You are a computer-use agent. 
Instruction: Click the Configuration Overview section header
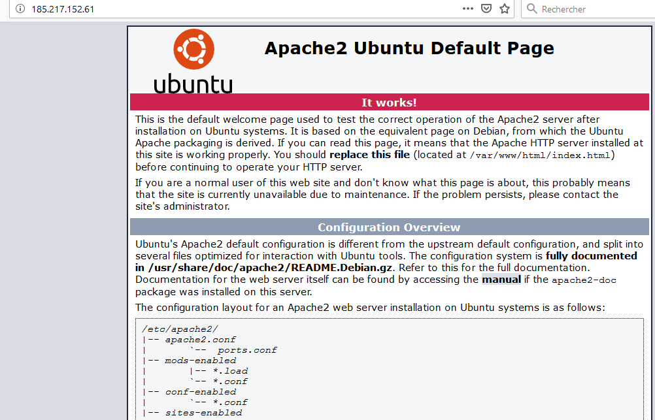pyautogui.click(x=389, y=227)
